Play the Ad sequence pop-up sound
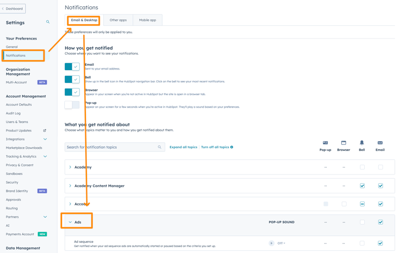Image resolution: width=397 pixels, height=253 pixels. (x=271, y=243)
